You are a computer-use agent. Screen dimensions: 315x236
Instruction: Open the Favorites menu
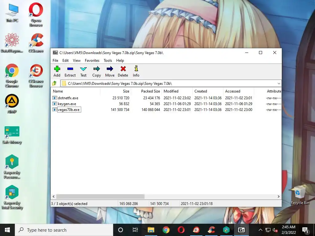tap(92, 61)
